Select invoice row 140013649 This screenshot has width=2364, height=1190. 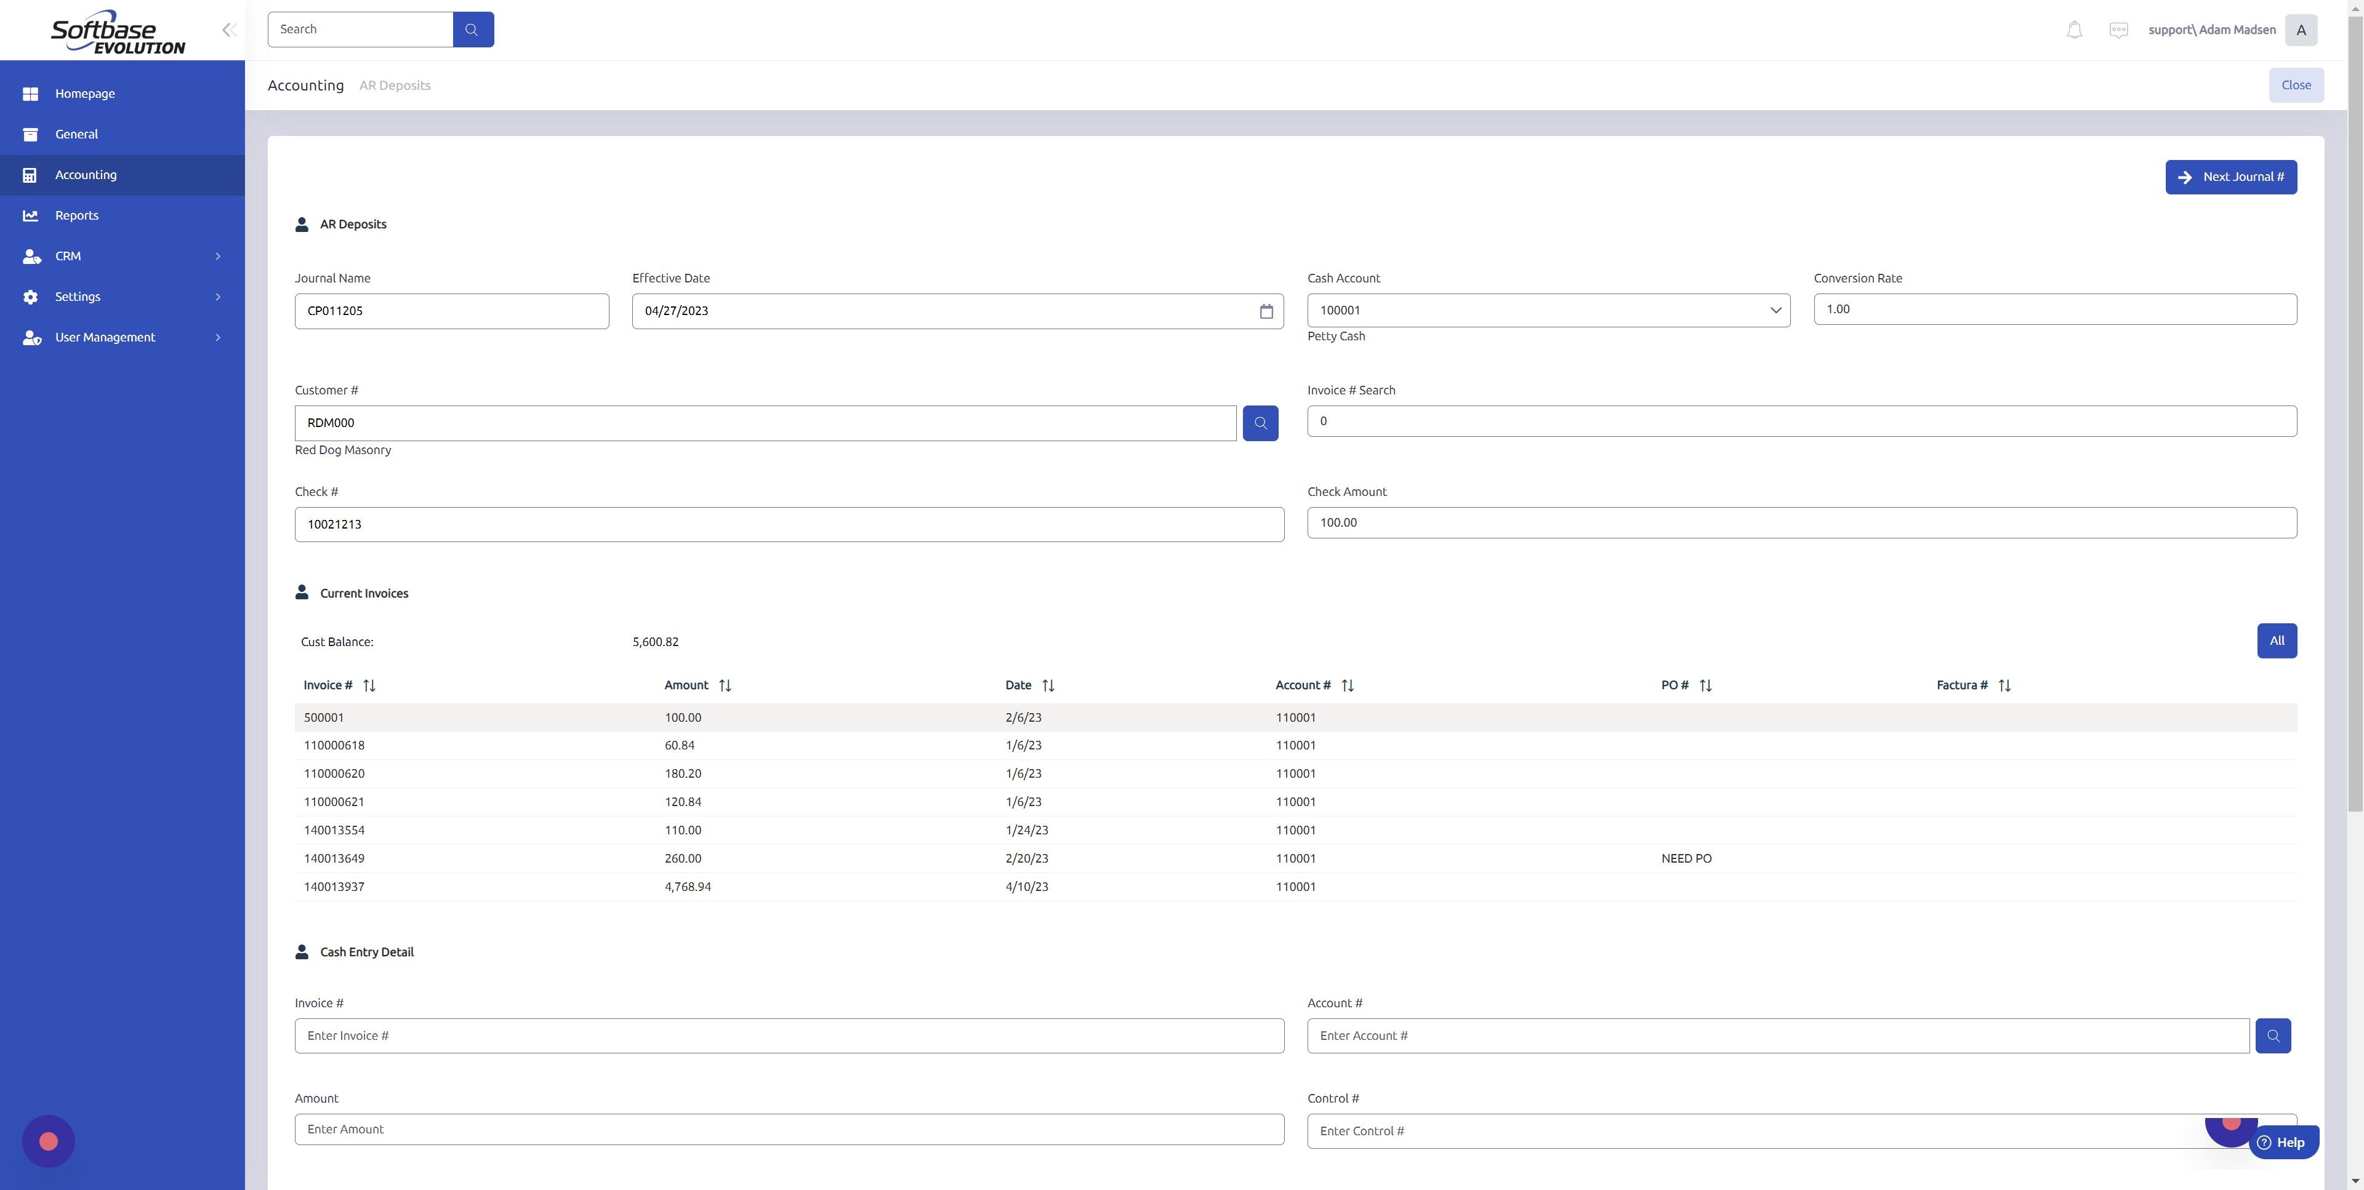tap(1296, 859)
